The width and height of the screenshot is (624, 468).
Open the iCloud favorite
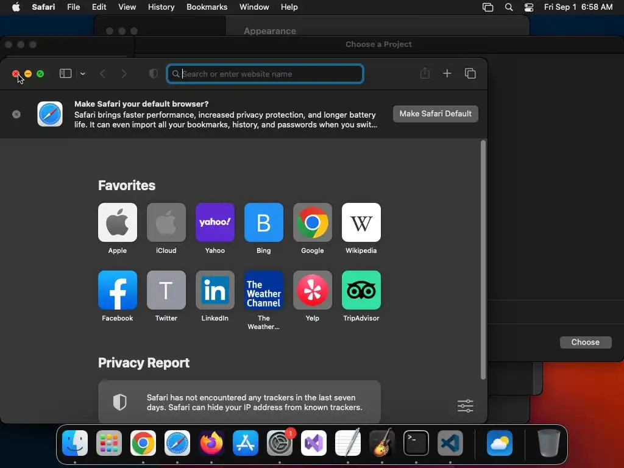(x=166, y=229)
